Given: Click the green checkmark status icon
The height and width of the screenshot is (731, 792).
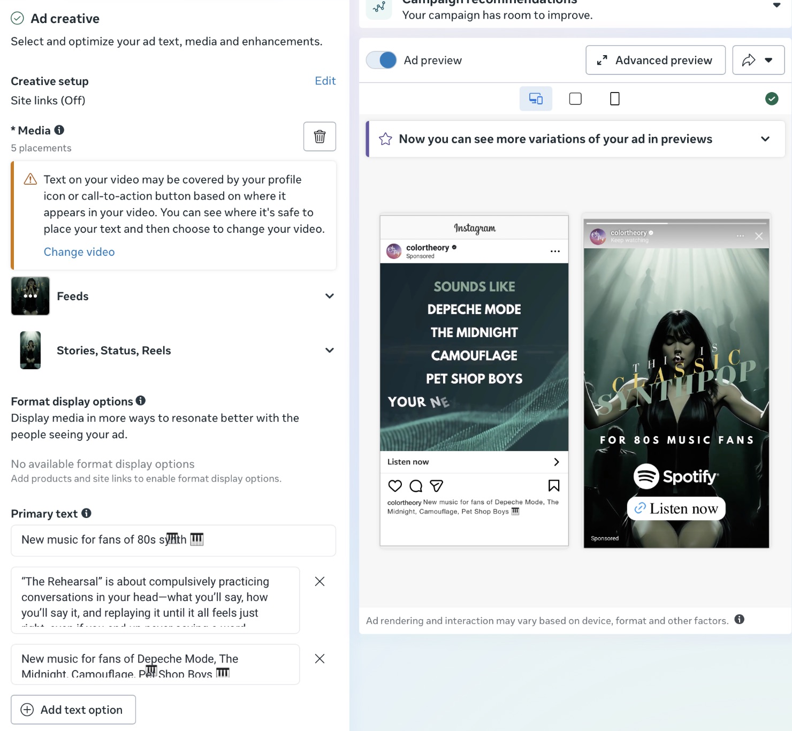Looking at the screenshot, I should [771, 98].
